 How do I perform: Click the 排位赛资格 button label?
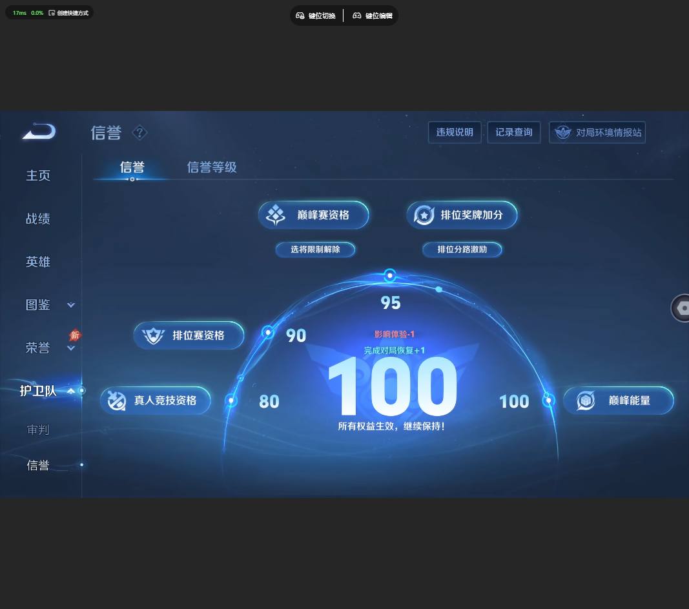198,335
